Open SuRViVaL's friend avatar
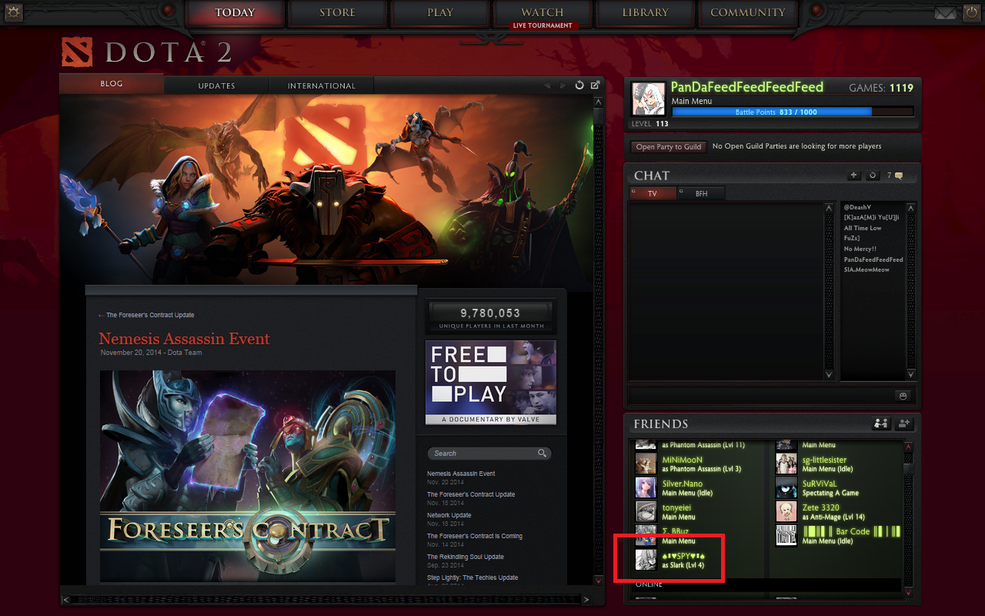This screenshot has width=985, height=616. (786, 487)
